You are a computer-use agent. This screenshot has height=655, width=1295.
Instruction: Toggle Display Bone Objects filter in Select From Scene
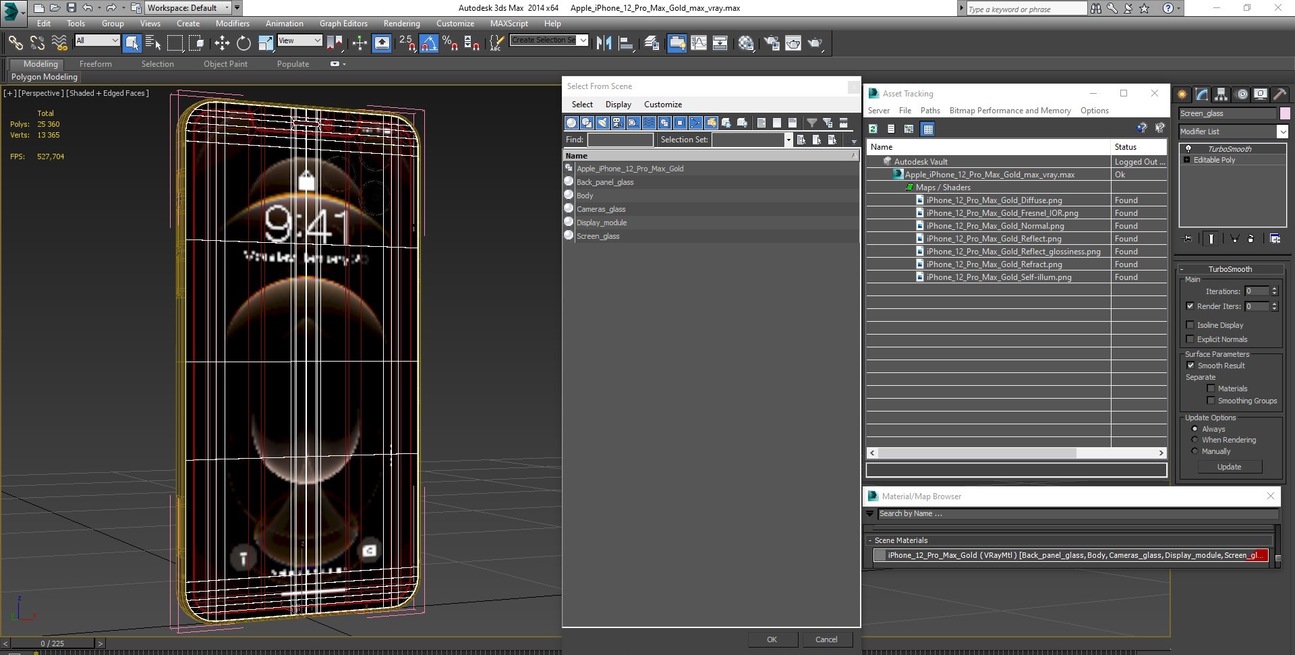(x=695, y=123)
